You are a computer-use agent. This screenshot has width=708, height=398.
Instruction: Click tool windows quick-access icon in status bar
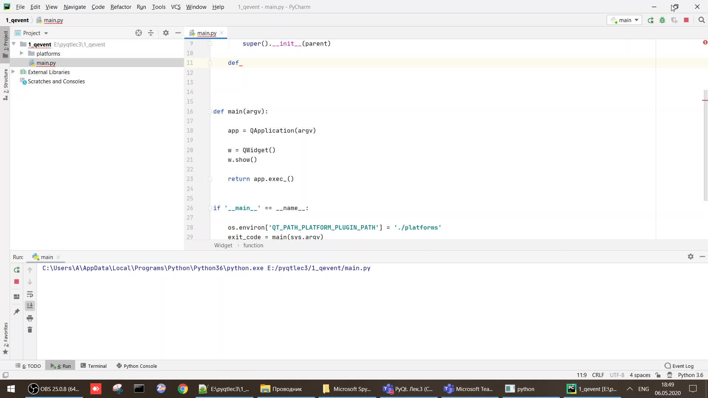pyautogui.click(x=6, y=375)
